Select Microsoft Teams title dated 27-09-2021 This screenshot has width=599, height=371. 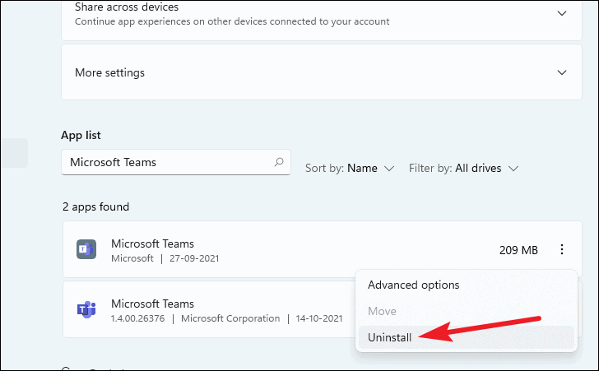[x=152, y=243]
